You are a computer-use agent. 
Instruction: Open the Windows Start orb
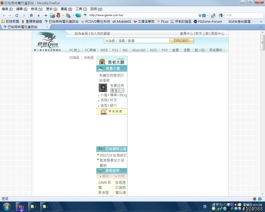click(7, 207)
